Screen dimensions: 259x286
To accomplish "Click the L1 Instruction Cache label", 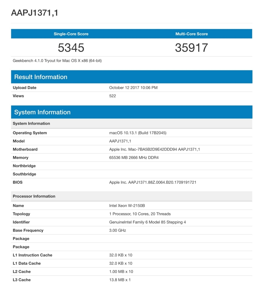I will click(x=32, y=255).
